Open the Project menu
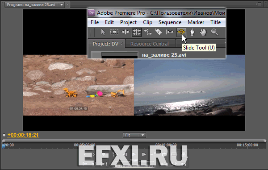Image resolution: width=268 pixels, height=170 pixels. click(128, 22)
